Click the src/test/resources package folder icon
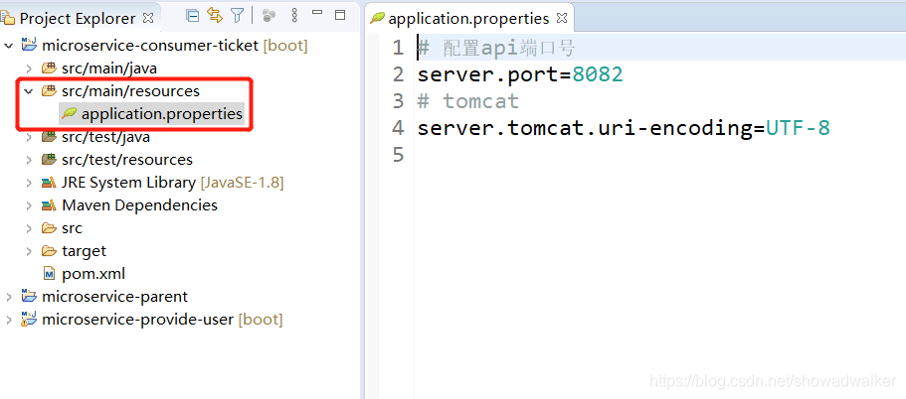 point(49,160)
